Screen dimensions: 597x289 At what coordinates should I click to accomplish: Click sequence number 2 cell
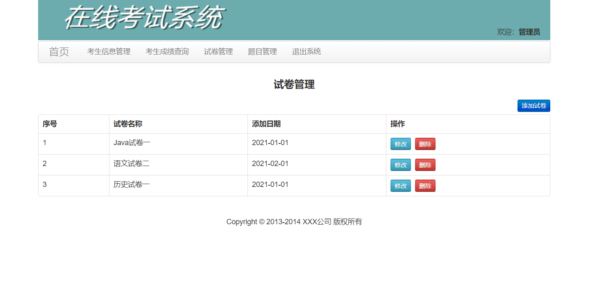74,165
